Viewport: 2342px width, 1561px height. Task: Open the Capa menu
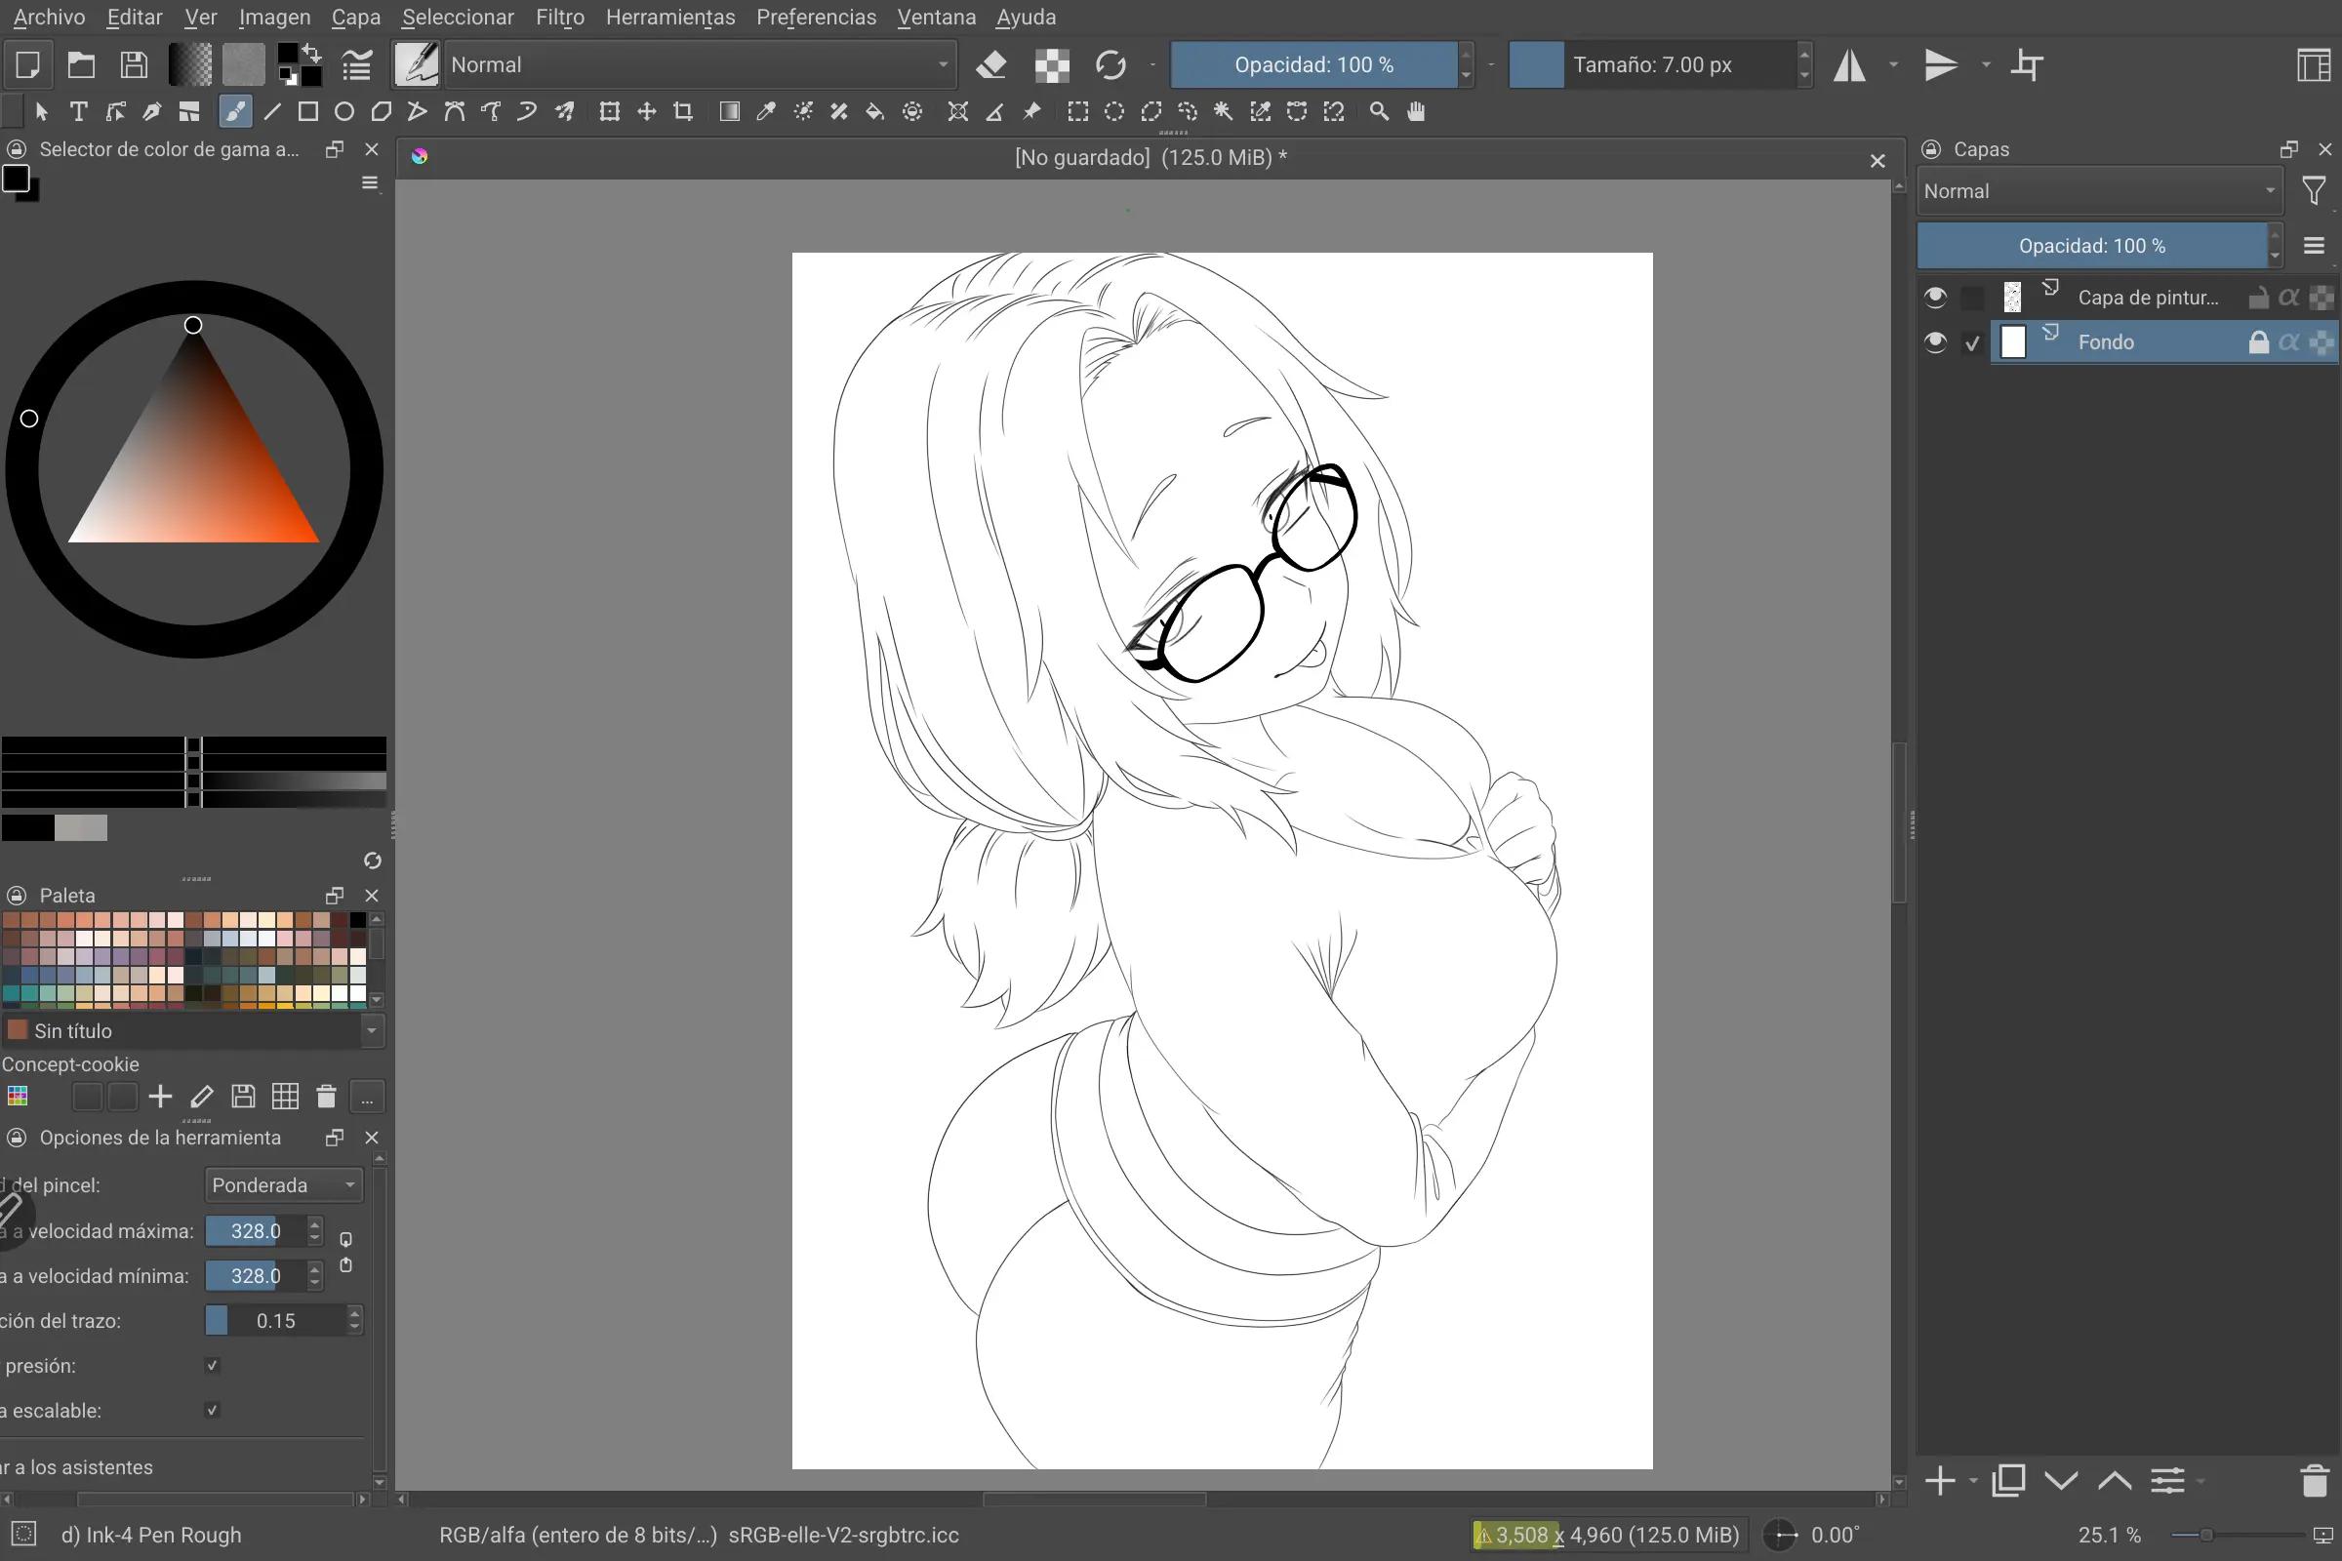(355, 17)
